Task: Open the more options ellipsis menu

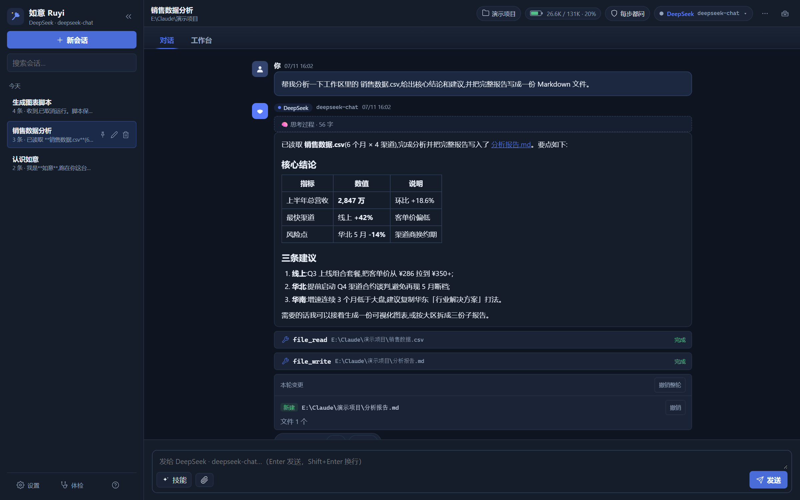Action: (x=765, y=14)
